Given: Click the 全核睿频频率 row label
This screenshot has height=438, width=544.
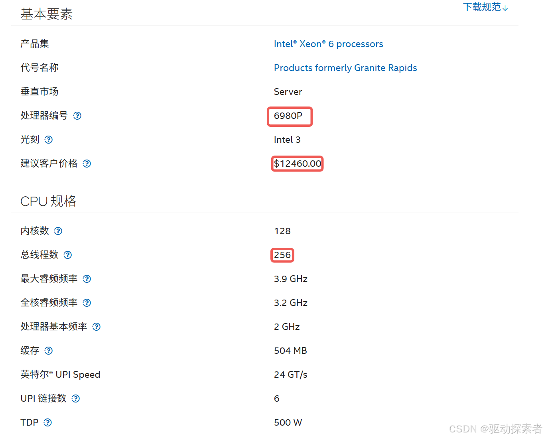Looking at the screenshot, I should point(49,303).
